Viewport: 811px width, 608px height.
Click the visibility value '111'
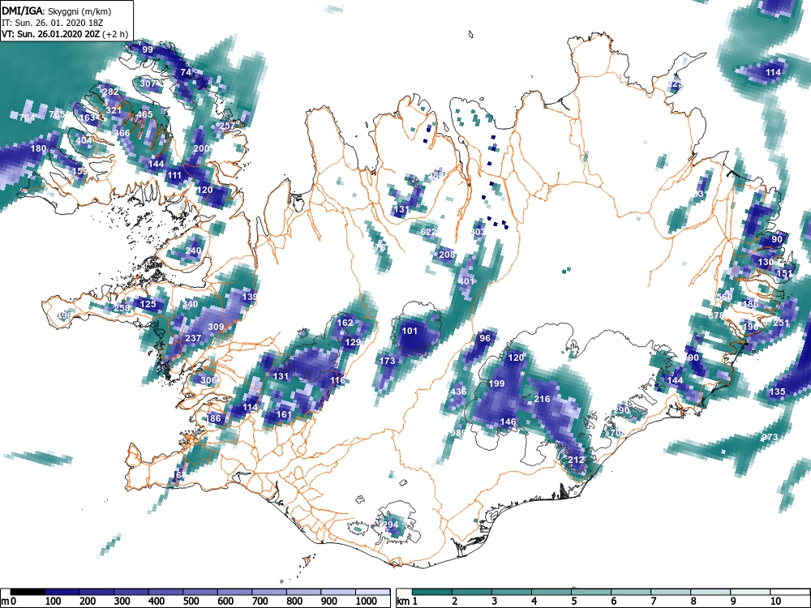pos(174,175)
